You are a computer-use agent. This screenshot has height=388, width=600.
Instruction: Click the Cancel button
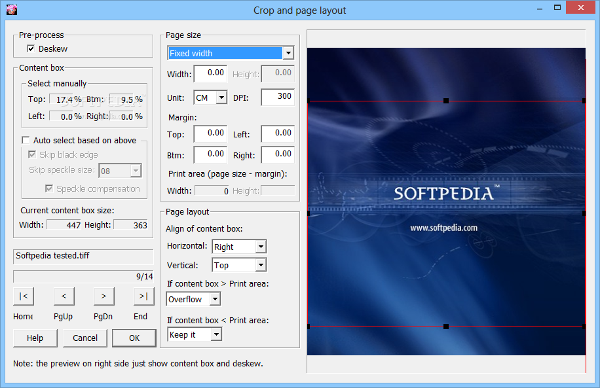coord(85,338)
